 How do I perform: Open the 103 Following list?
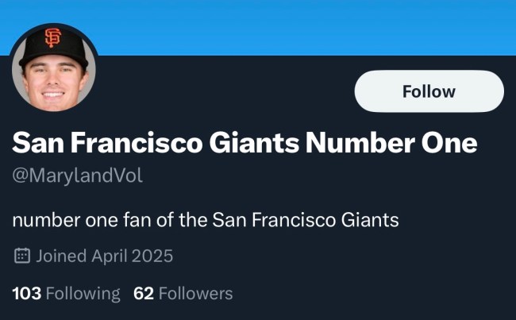point(67,294)
